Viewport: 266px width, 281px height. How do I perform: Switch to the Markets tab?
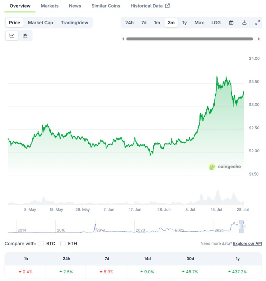(x=50, y=6)
